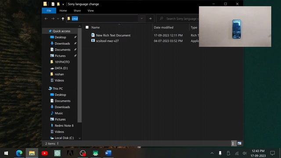Open Local Disk (C:)
The width and height of the screenshot is (281, 158).
tap(64, 138)
